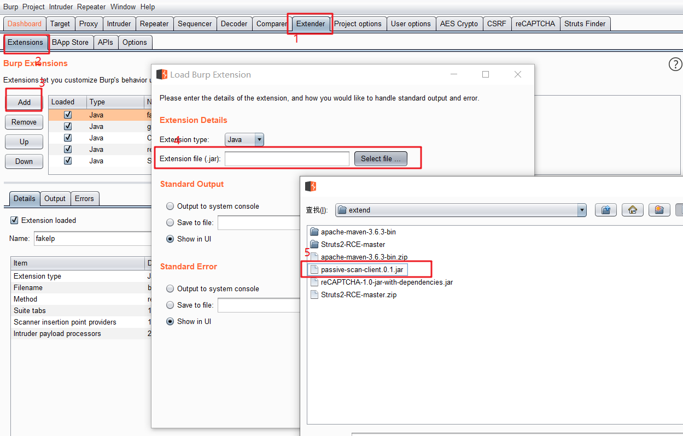Toggle Loaded checkbox in fifth extension row

(x=68, y=161)
